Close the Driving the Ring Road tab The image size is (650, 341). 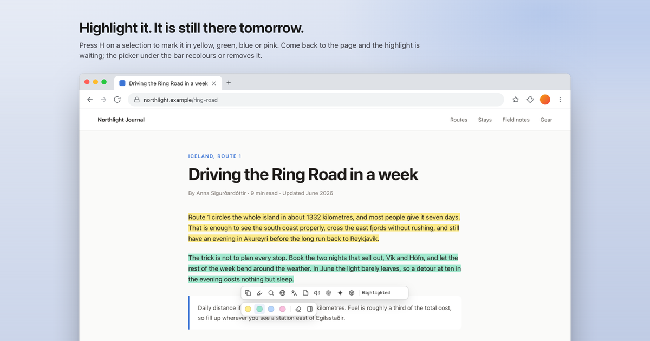214,83
